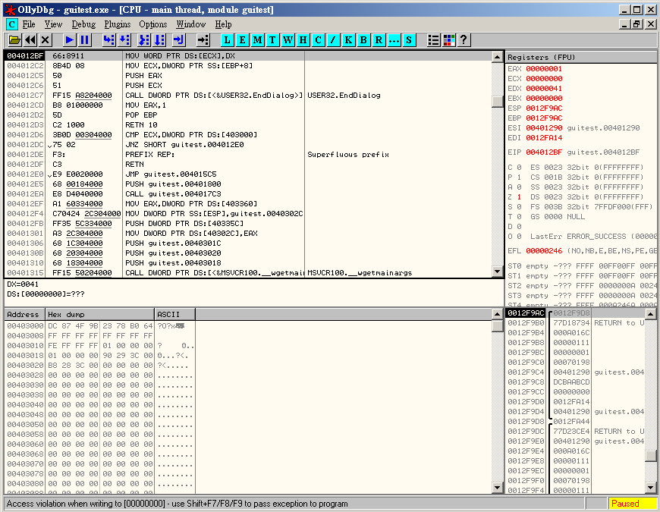
Task: Toggle the C flag value in registers
Action: click(519, 167)
